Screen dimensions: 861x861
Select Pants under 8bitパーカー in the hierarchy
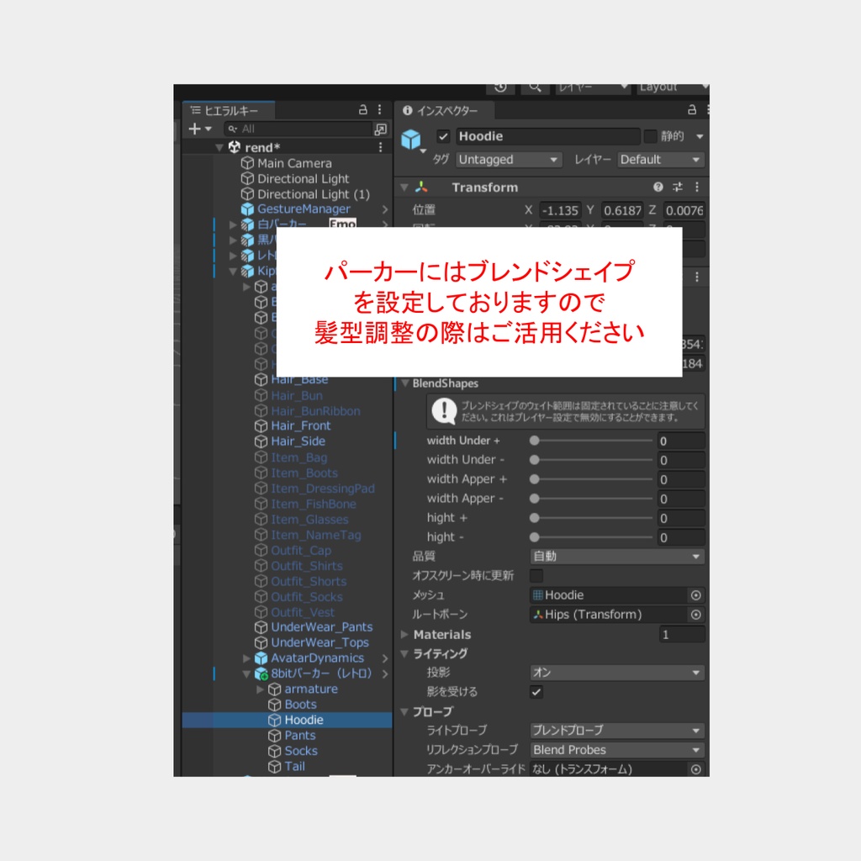303,735
